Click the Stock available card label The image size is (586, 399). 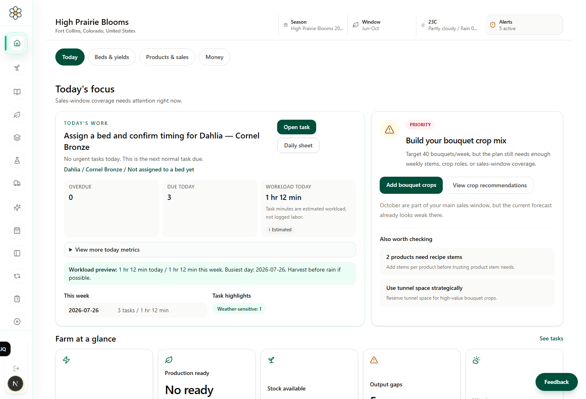[x=286, y=388]
